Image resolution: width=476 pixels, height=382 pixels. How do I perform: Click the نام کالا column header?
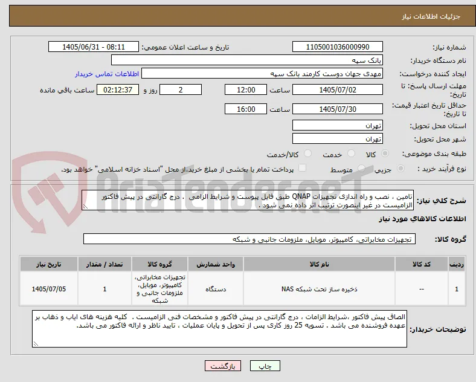pos(319,264)
